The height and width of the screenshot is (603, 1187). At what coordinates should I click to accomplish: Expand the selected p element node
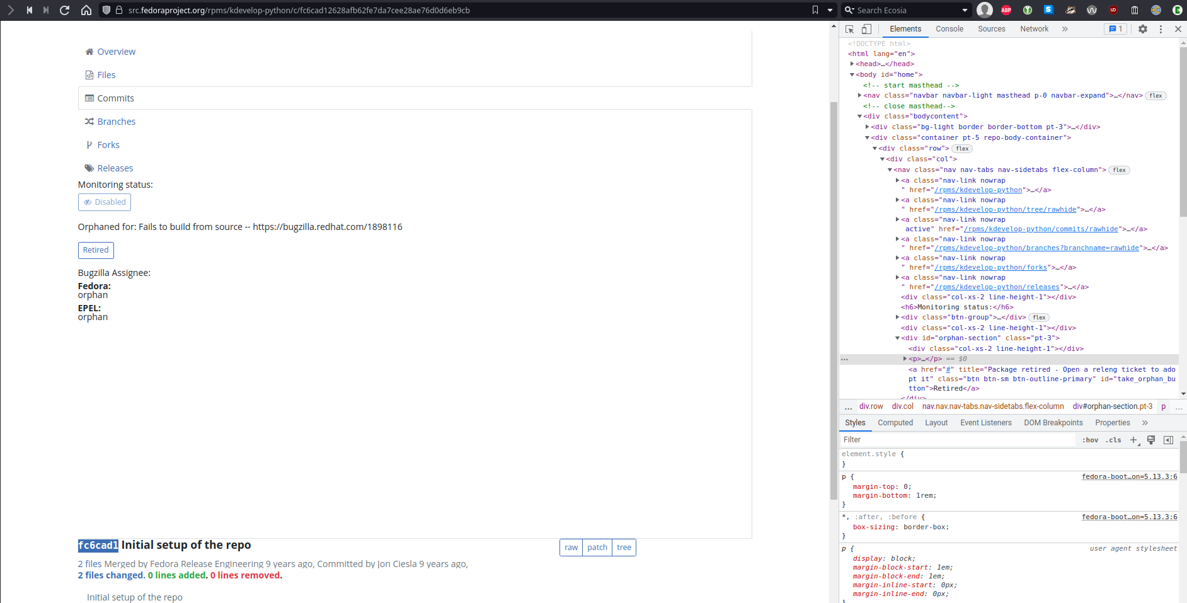click(x=905, y=359)
